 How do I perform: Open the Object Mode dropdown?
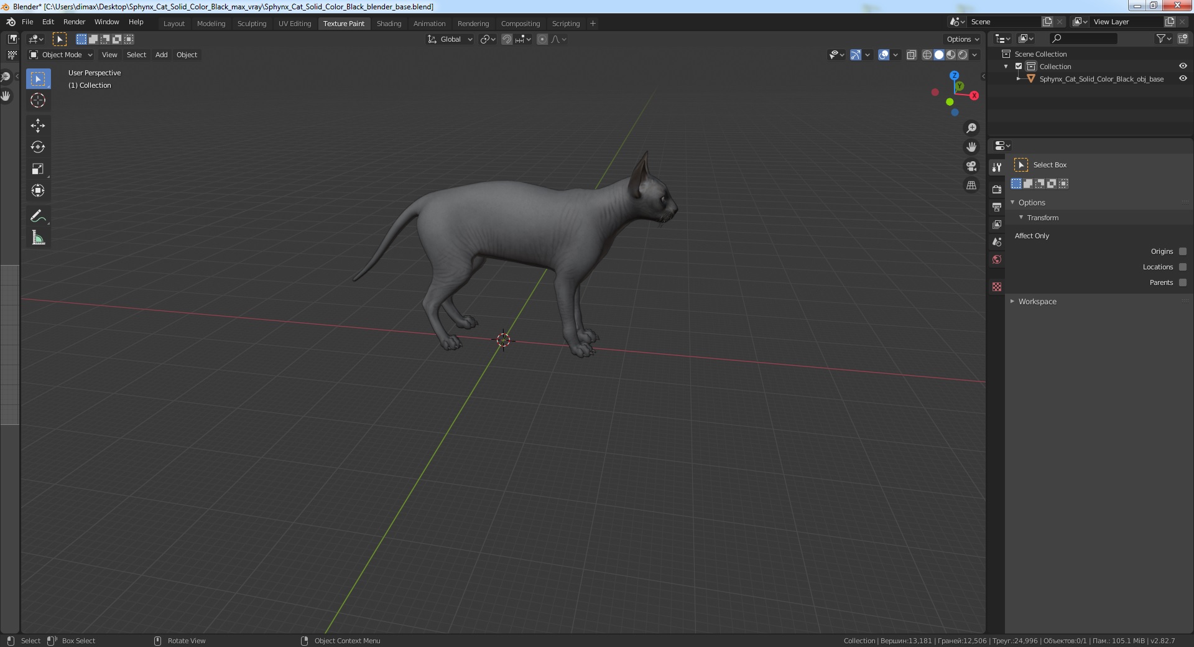tap(61, 55)
